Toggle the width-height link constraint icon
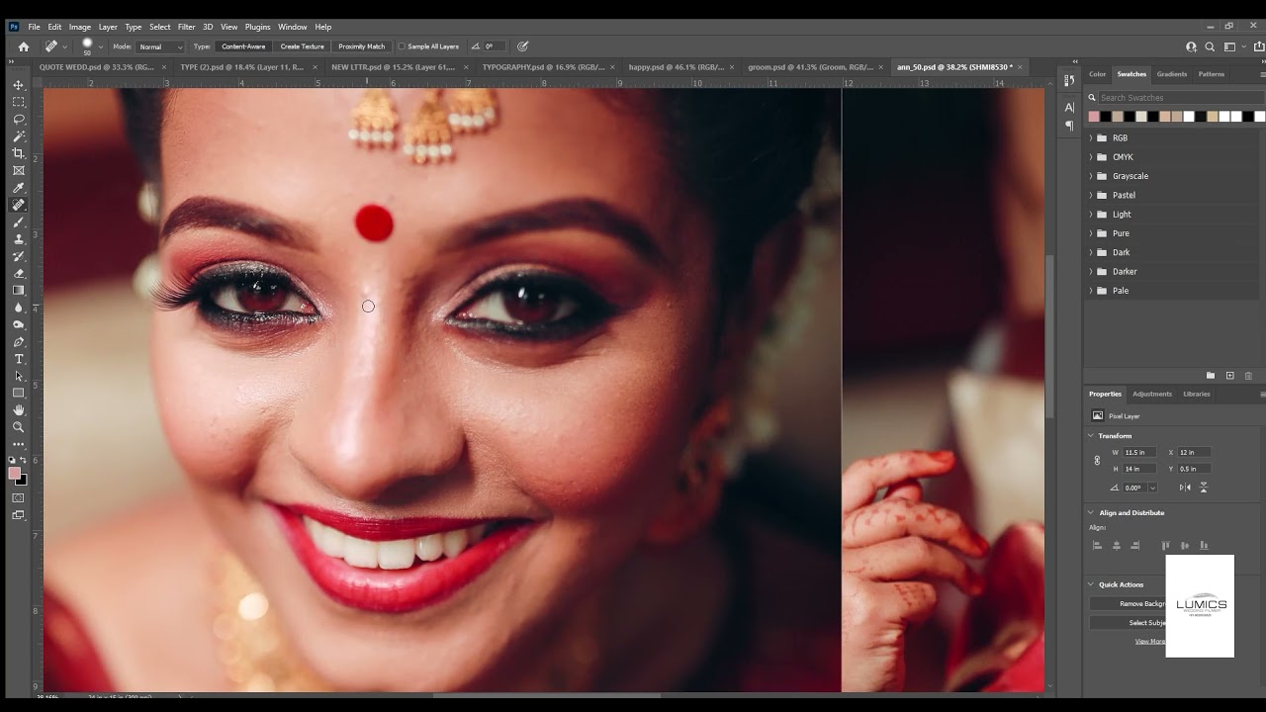This screenshot has height=712, width=1266. pyautogui.click(x=1097, y=461)
